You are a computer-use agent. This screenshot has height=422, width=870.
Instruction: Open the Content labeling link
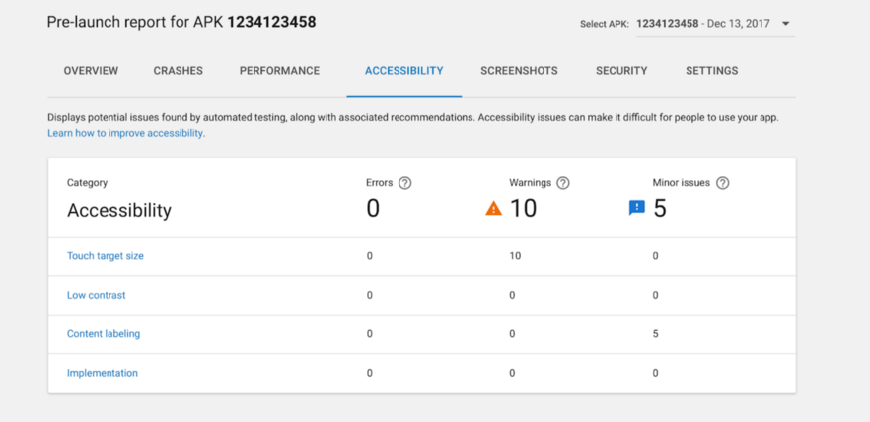click(x=104, y=334)
